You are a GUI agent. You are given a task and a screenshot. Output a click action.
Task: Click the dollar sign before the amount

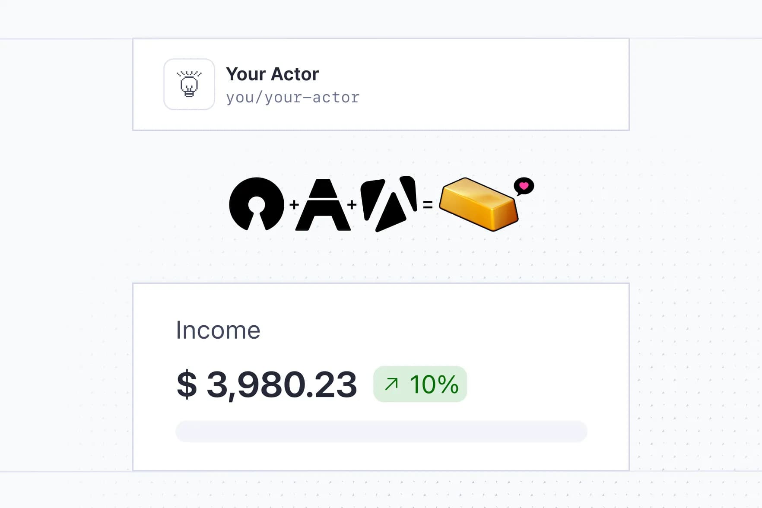pyautogui.click(x=187, y=384)
